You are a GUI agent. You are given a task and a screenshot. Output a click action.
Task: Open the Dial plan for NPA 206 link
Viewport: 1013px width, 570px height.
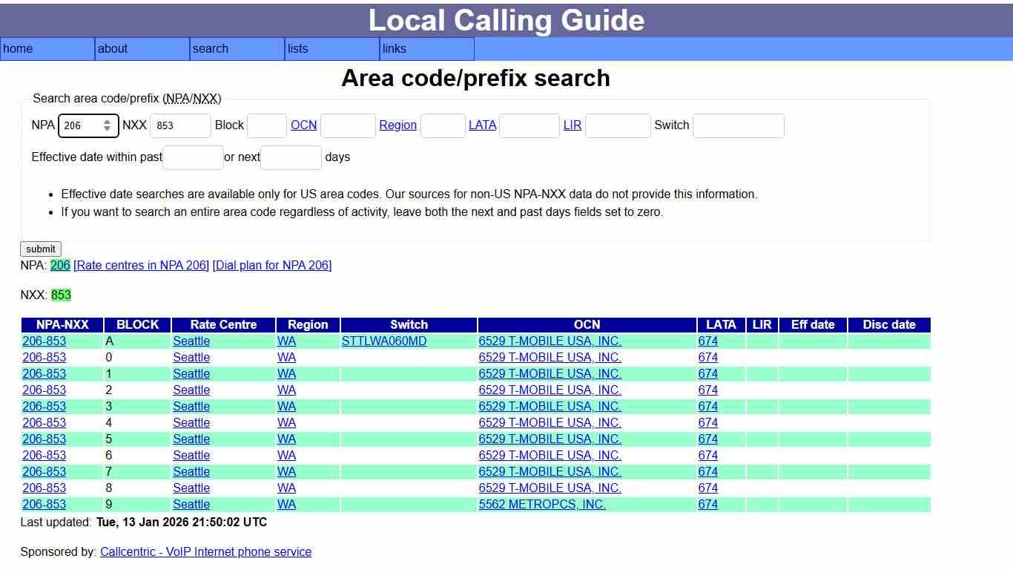click(x=271, y=265)
